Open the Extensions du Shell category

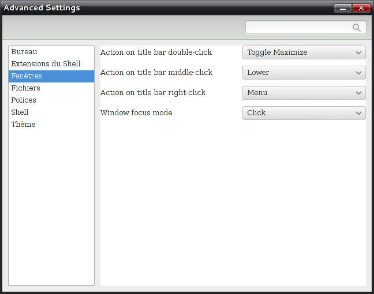point(46,64)
